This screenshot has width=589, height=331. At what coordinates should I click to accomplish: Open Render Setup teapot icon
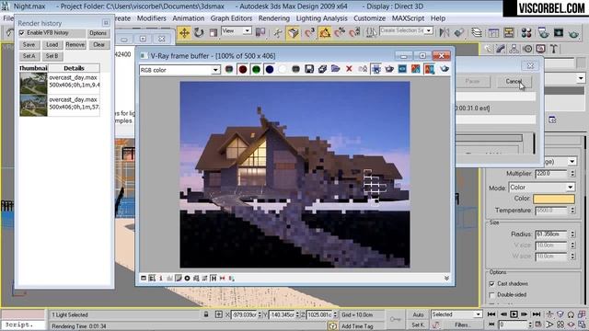point(543,33)
